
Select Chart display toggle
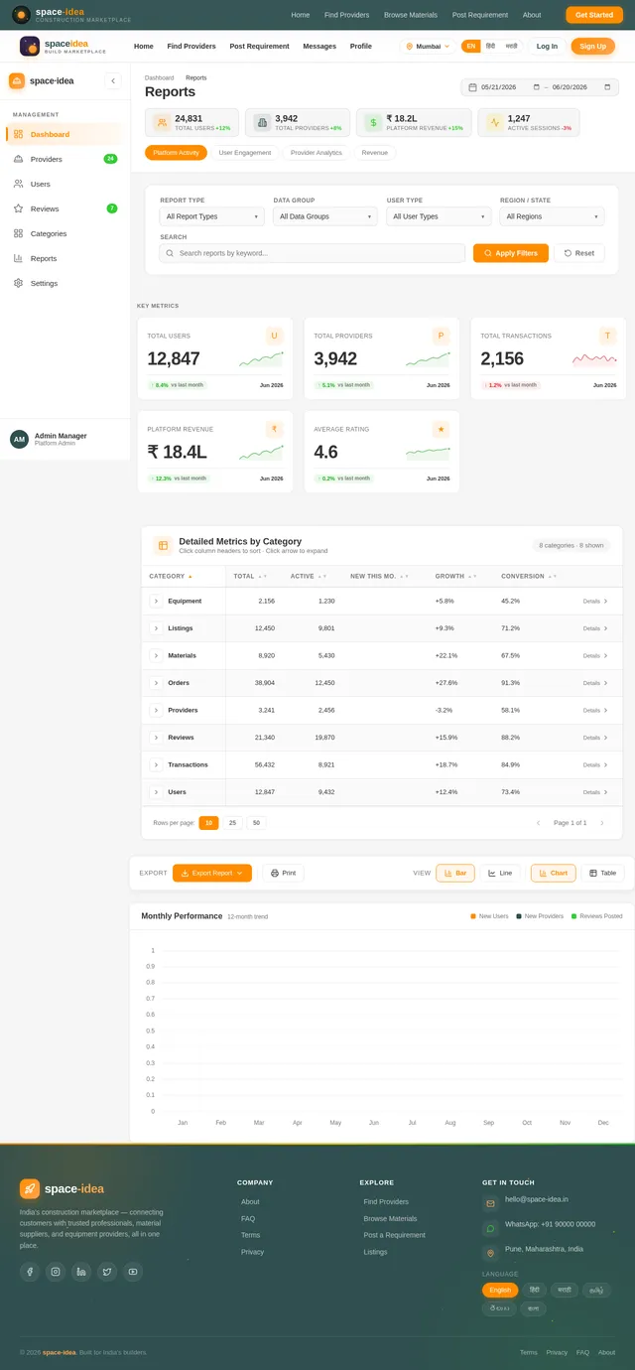tap(554, 873)
